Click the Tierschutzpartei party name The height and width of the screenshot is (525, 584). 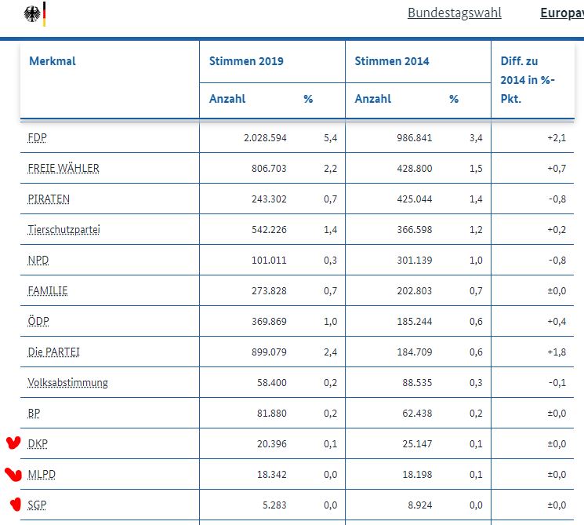click(64, 229)
